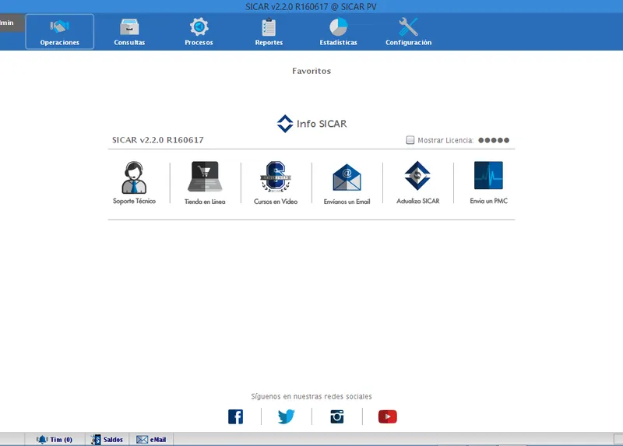Click the Info SICAR logo heading
623x446 pixels.
point(312,124)
